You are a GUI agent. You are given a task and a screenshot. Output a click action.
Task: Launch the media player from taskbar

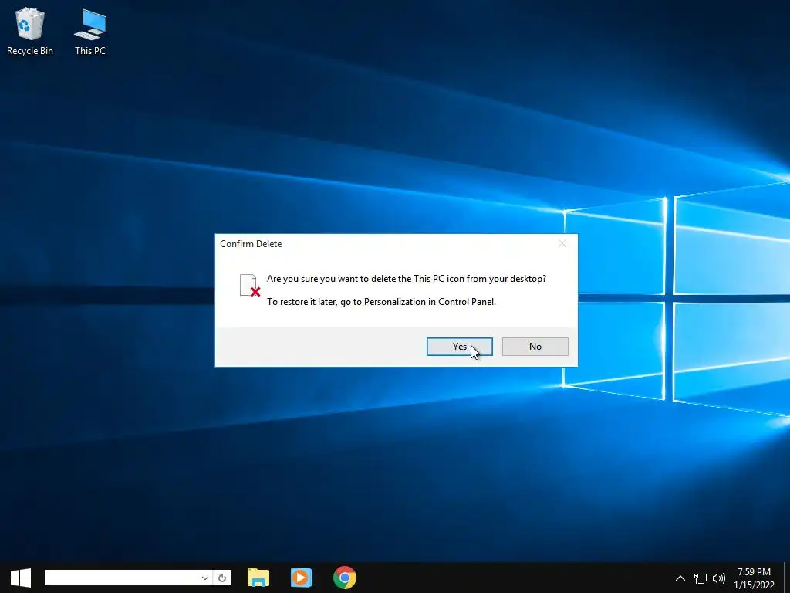click(302, 578)
